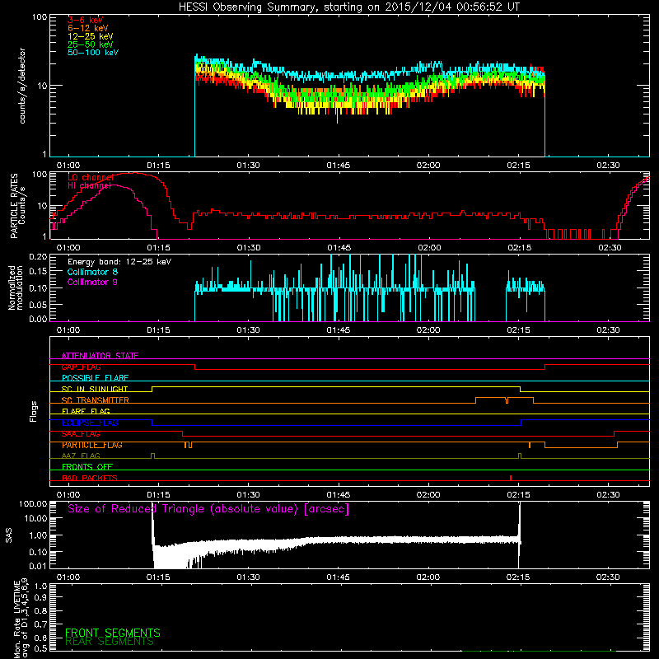Click '01:30' under the counts panel
The image size is (659, 659).
249,166
